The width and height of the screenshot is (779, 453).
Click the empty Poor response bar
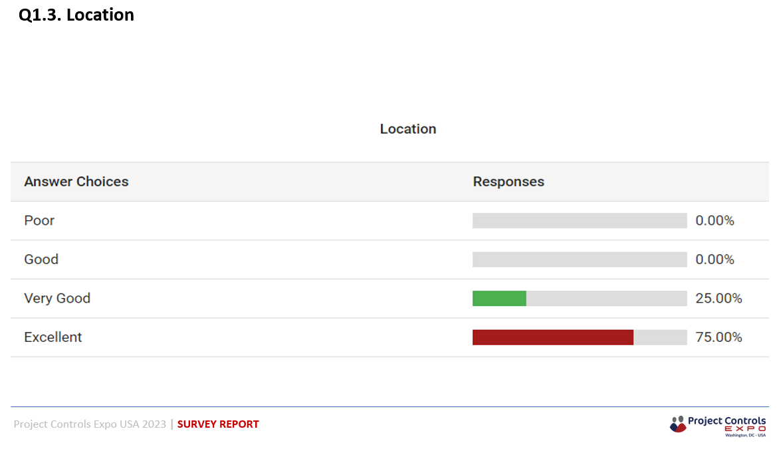[x=580, y=220]
